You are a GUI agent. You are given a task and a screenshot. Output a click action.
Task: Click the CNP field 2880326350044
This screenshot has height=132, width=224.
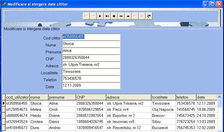coord(91,58)
